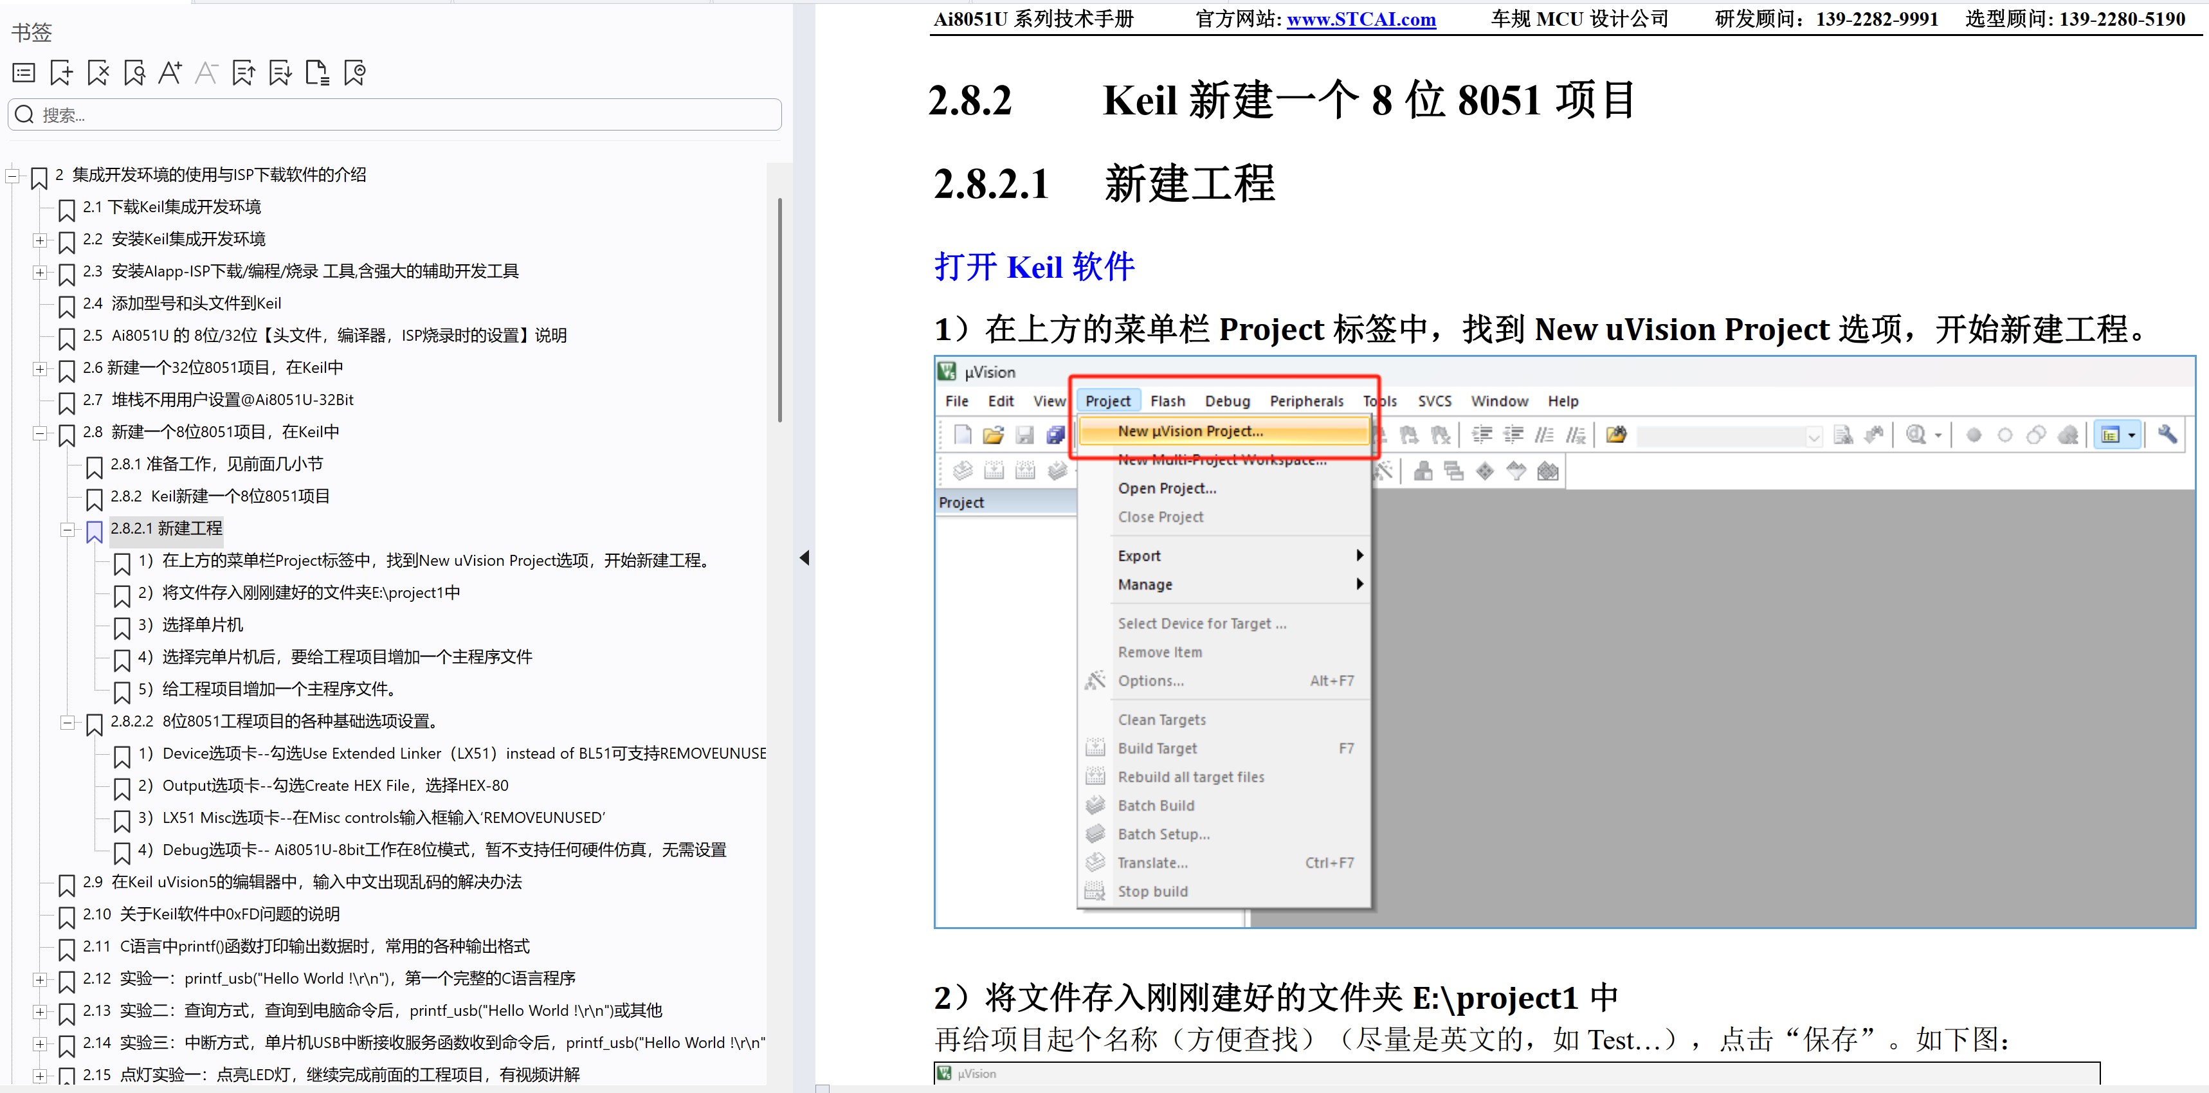
Task: Collapse chapter 2 集成开发环境 bookmark
Action: (12, 176)
